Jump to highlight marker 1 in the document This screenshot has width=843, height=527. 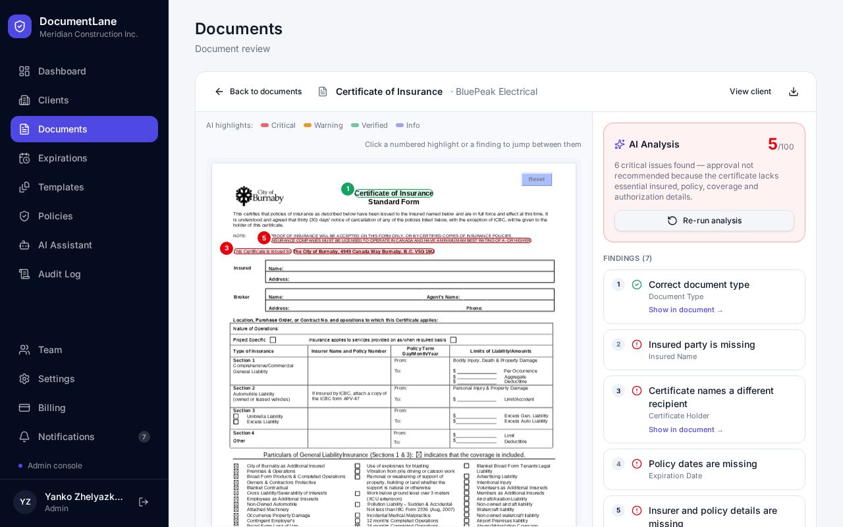348,189
